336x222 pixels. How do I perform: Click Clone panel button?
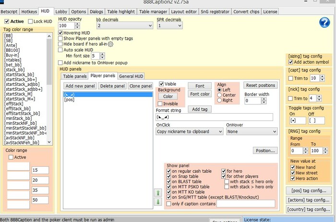141,86
